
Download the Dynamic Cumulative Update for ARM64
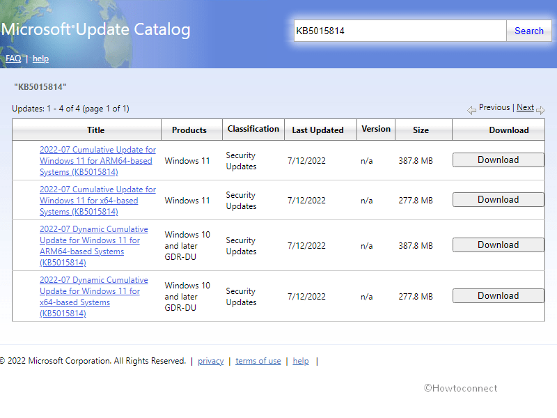[x=498, y=245]
